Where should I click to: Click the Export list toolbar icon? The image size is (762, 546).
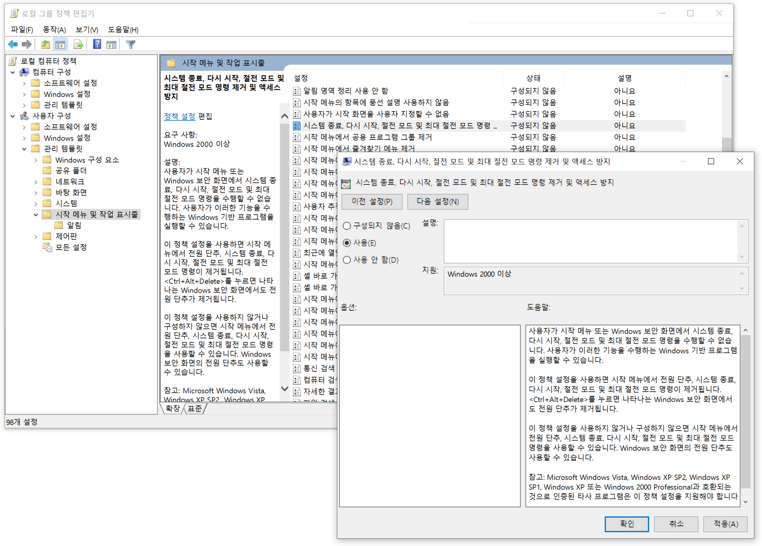pos(78,44)
